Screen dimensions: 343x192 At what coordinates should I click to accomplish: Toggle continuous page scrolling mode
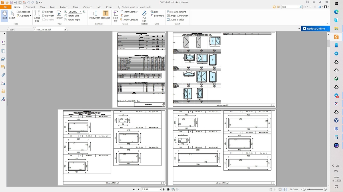(x=275, y=189)
